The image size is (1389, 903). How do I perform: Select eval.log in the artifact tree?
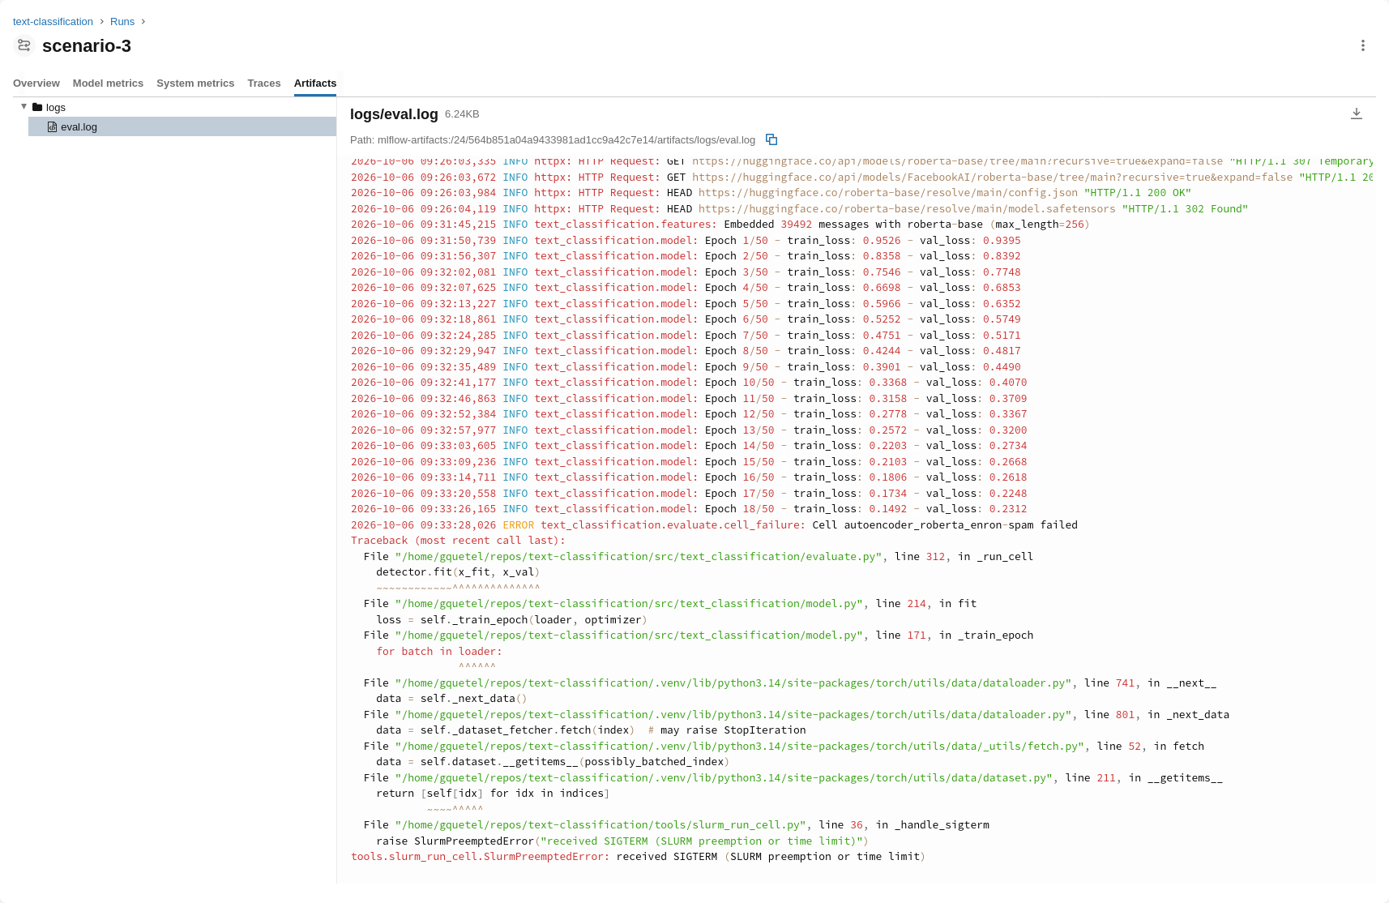coord(182,126)
